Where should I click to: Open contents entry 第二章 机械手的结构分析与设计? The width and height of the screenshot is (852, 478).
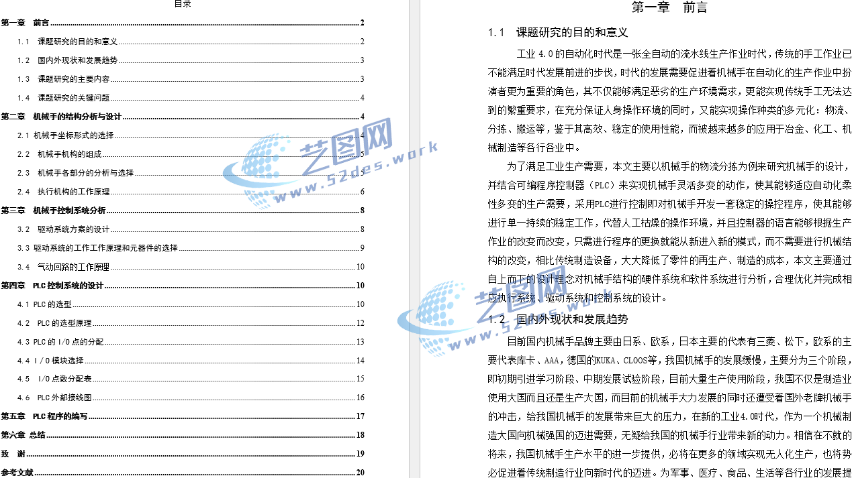182,117
